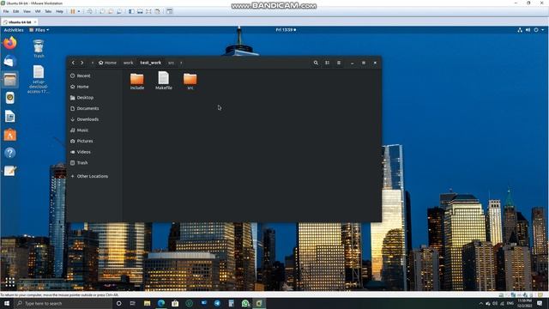Launch Thunderbird from the Ubuntu dock
Screen dimensions: 549x309
9,61
